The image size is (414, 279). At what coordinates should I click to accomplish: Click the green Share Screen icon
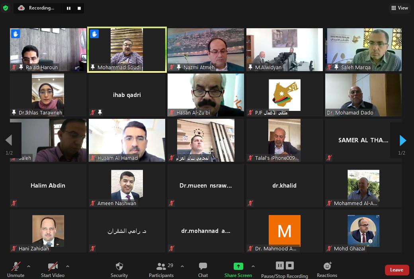pos(238,266)
